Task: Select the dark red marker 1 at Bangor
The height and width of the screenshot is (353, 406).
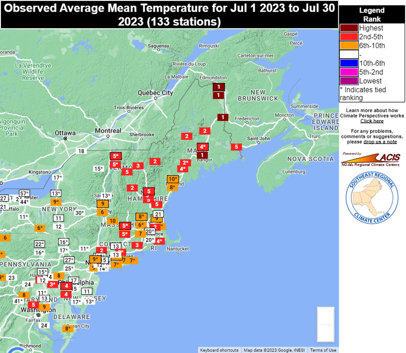Action: (202, 155)
